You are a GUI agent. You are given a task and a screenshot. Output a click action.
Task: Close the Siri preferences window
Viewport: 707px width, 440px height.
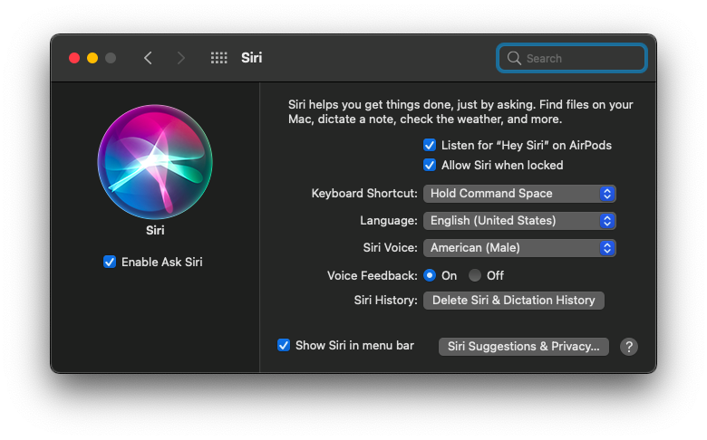pos(74,58)
